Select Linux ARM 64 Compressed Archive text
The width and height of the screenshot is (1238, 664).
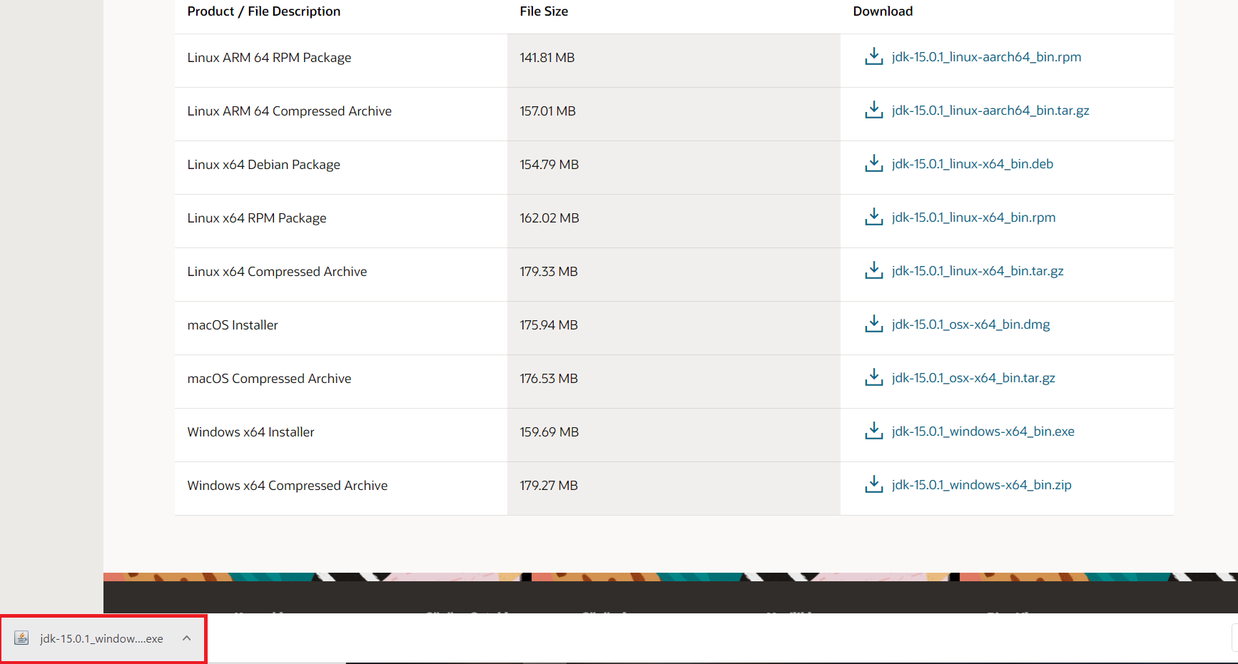pos(289,111)
